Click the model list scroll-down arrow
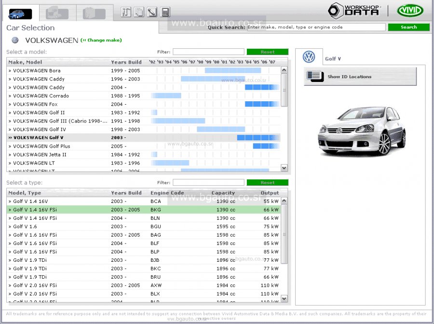434x324 pixels. click(x=284, y=168)
